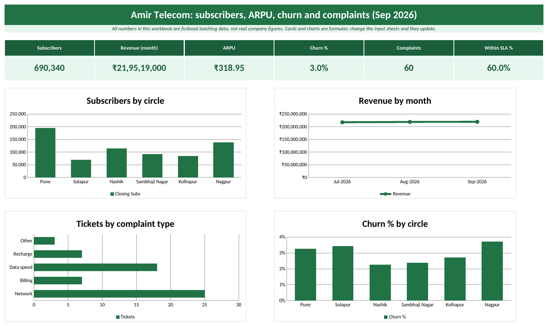Select the Other bar in the tickets chart
This screenshot has height=326, width=548.
tap(44, 241)
